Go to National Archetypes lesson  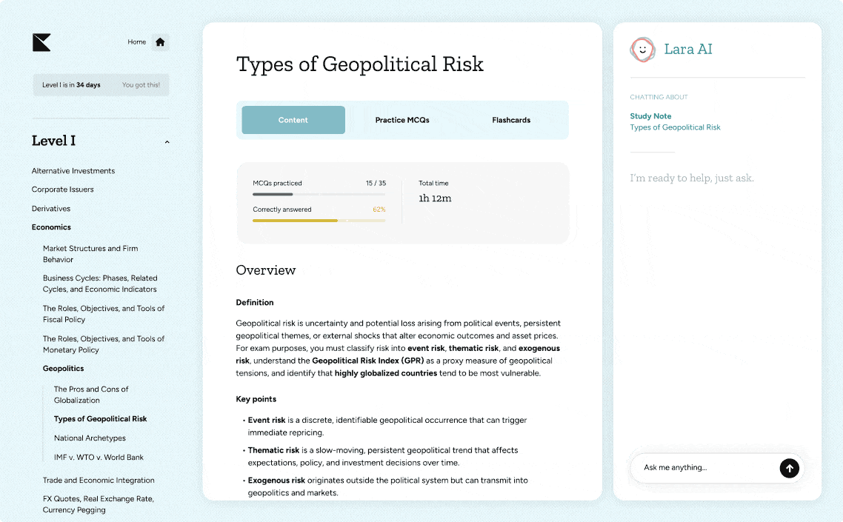90,438
